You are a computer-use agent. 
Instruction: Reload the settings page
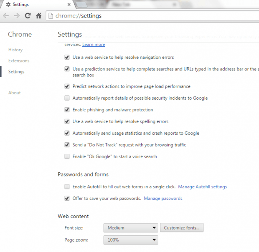[x=28, y=16]
